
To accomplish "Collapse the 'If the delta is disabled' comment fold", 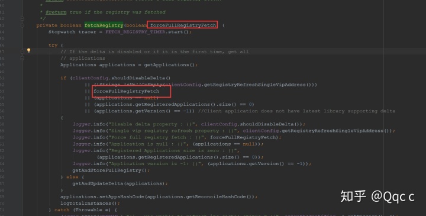I will (22, 51).
